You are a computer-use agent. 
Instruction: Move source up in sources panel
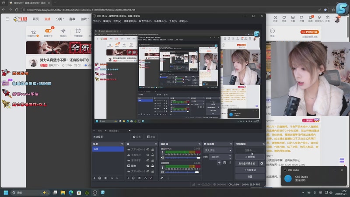coord(146,178)
